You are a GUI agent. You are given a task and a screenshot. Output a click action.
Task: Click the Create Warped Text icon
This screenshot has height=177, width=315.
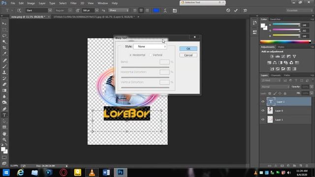(165, 10)
